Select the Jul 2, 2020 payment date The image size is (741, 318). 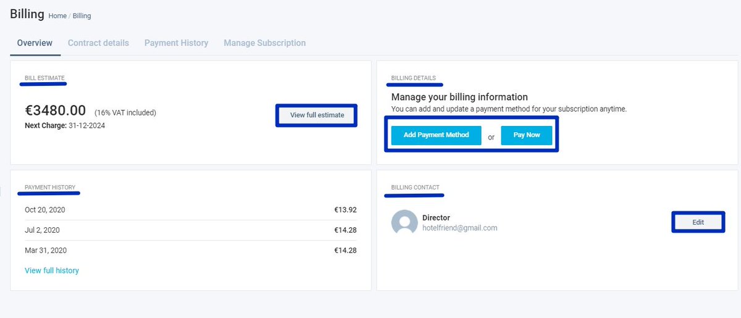[x=42, y=230]
